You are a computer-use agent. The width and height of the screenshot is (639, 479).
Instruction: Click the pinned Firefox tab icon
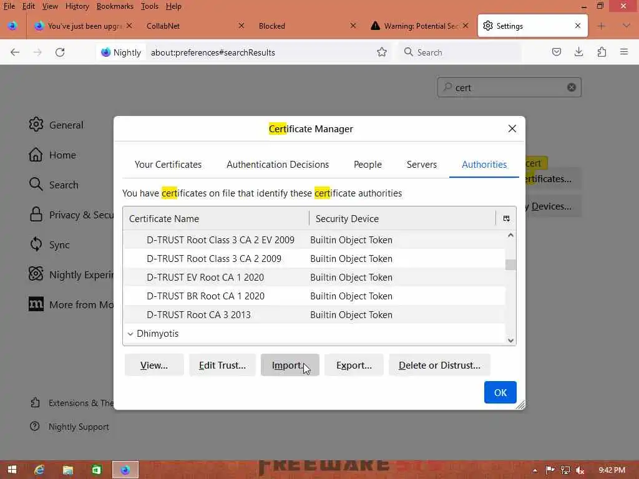[12, 26]
